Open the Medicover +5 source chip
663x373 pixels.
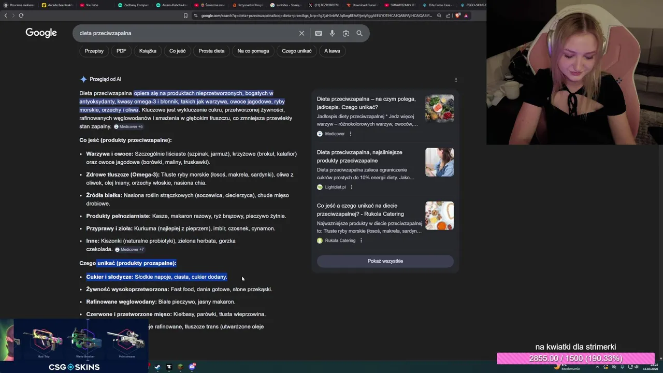(128, 126)
